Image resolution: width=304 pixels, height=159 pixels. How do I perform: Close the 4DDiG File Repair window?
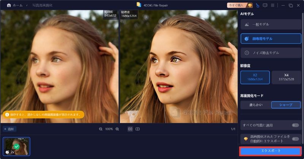pos(298,5)
